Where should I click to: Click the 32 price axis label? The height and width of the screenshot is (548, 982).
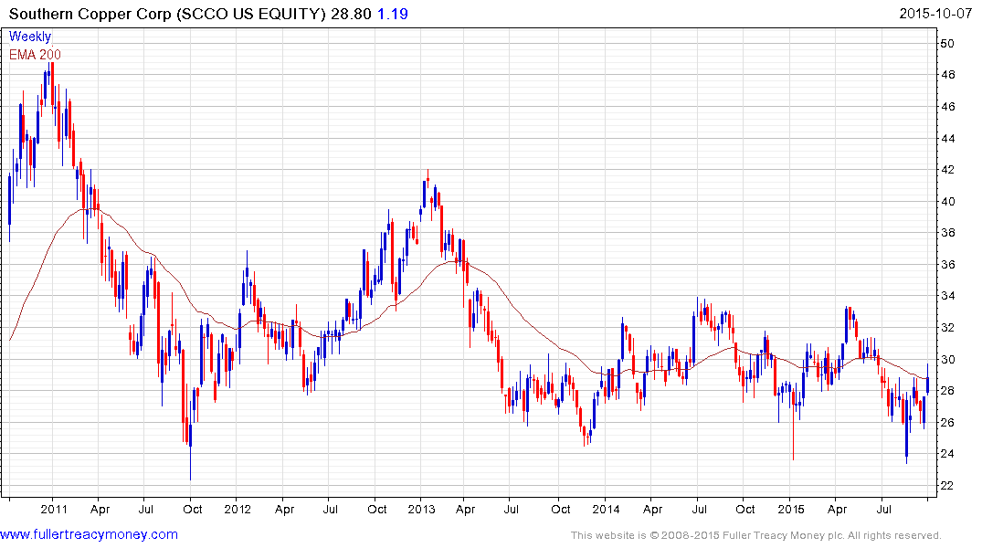947,328
